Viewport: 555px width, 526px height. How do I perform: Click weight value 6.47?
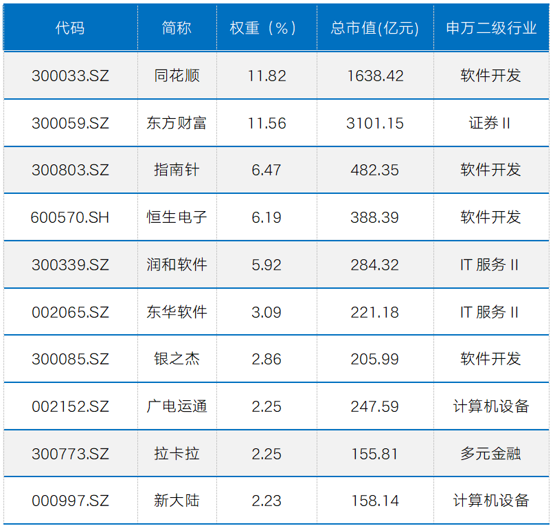coord(267,170)
